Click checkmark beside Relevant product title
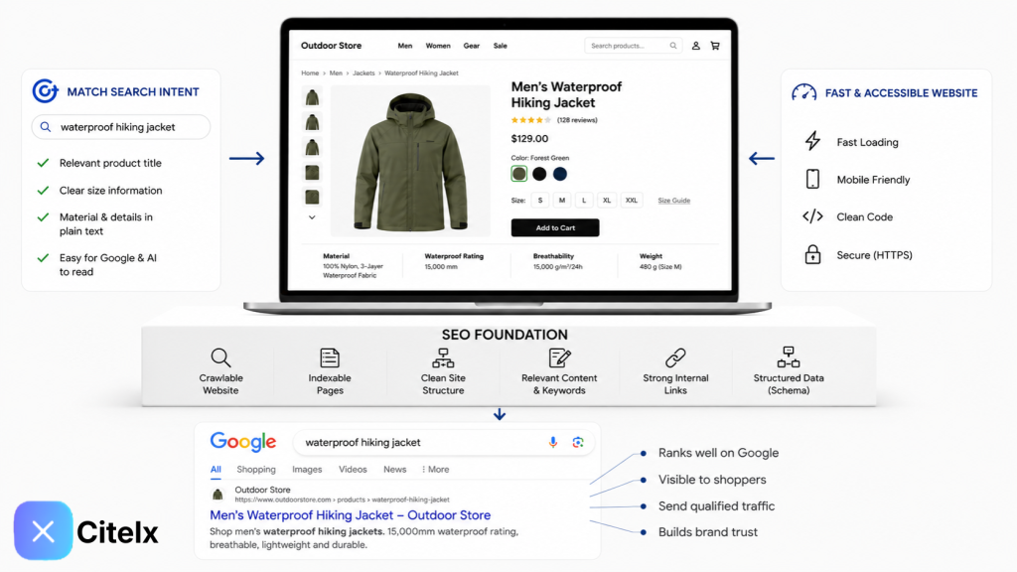 (43, 163)
